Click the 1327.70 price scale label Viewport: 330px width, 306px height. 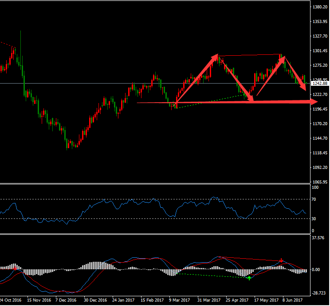(x=320, y=36)
